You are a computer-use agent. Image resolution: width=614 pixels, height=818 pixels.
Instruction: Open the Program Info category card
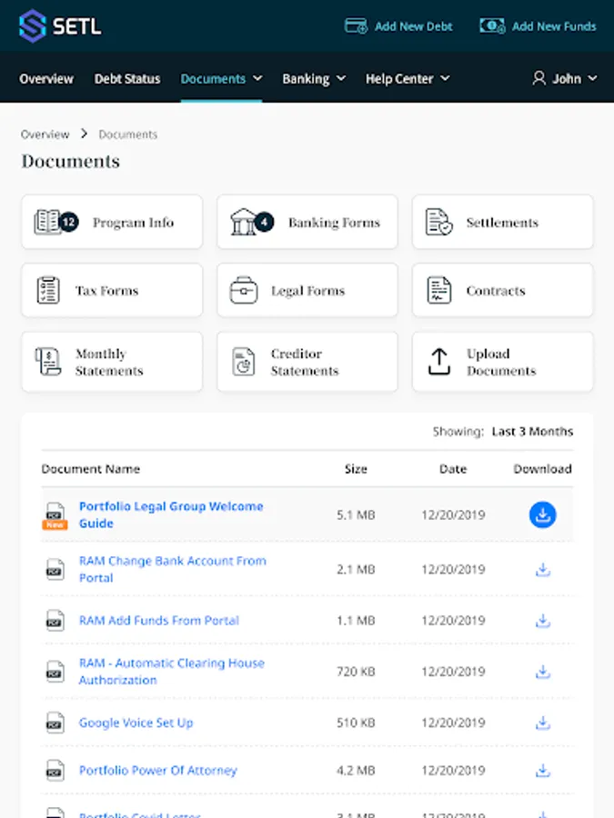tap(112, 223)
